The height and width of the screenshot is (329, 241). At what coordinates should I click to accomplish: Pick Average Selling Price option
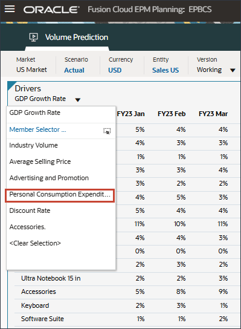(40, 161)
